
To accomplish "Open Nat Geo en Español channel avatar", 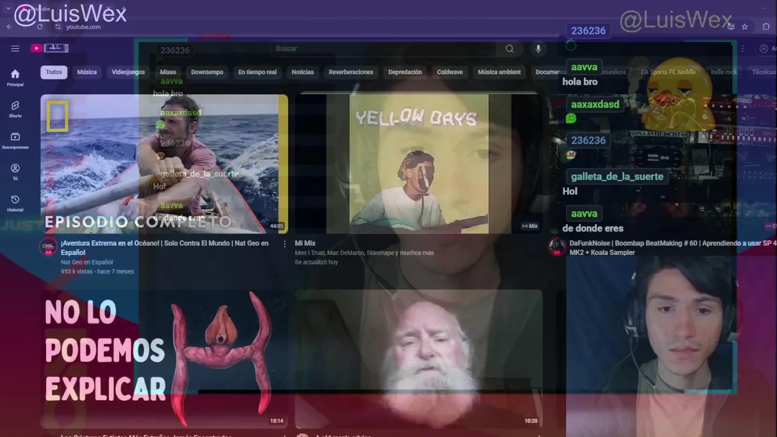I will point(48,247).
